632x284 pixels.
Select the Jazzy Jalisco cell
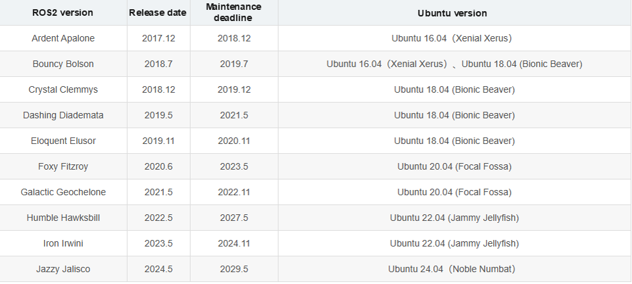click(63, 270)
